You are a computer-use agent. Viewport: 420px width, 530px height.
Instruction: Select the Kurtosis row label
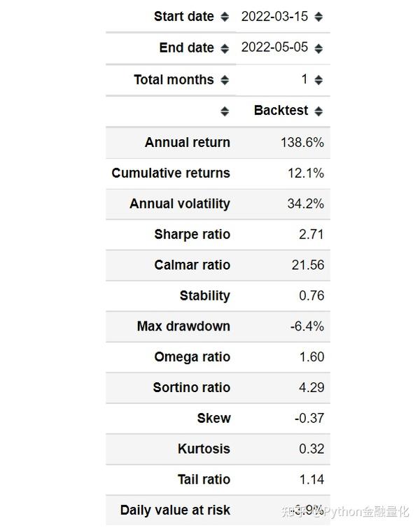click(204, 449)
